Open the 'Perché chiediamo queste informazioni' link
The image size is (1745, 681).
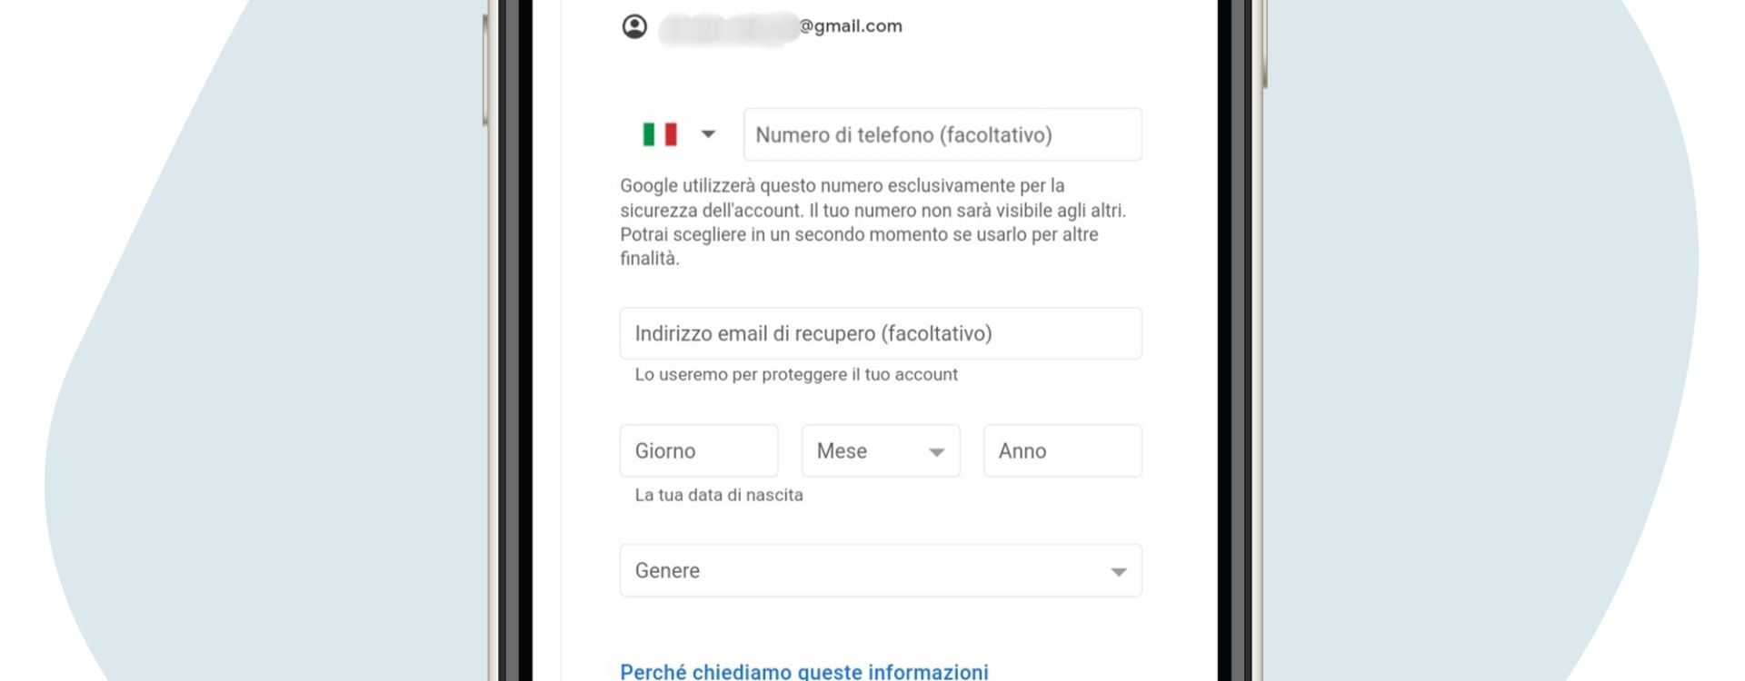tap(804, 672)
